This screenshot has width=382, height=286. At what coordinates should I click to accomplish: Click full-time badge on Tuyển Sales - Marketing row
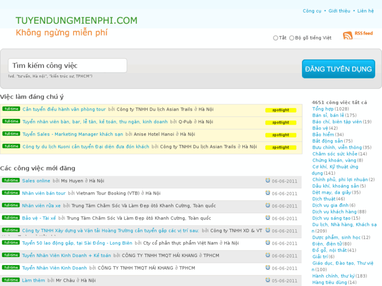pos(11,133)
